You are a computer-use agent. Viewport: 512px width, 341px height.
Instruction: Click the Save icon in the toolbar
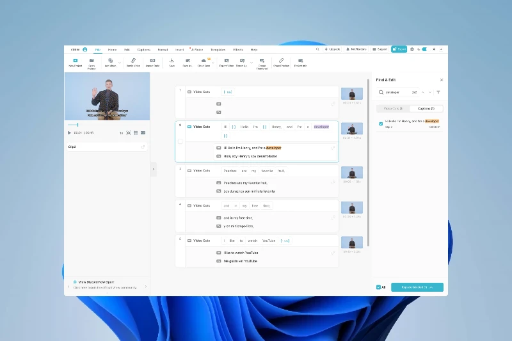pyautogui.click(x=172, y=61)
